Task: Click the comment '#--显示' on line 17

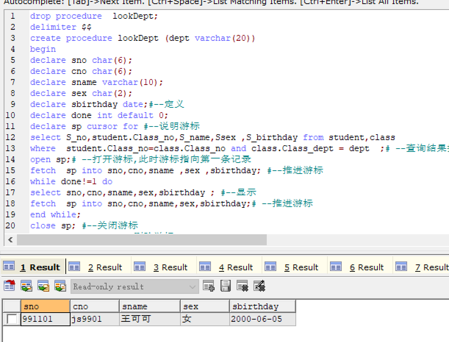Action: (x=238, y=193)
